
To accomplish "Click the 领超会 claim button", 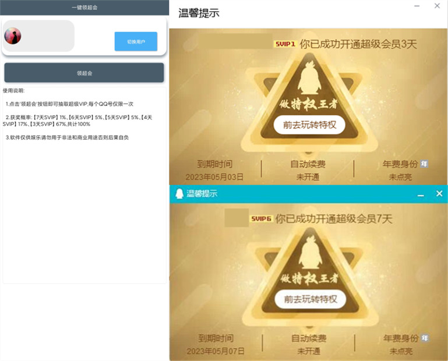I will (x=84, y=73).
